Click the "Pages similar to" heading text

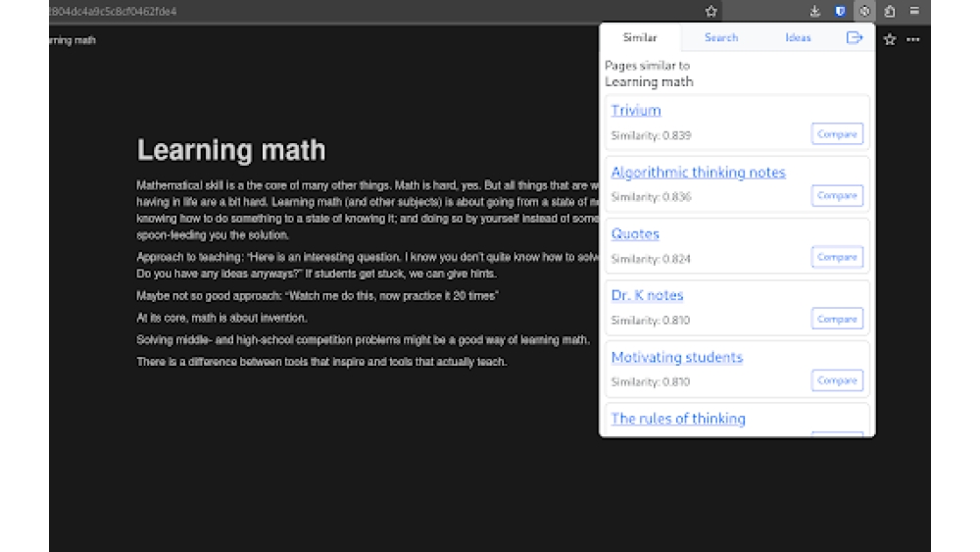pyautogui.click(x=647, y=66)
